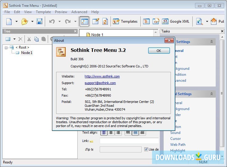The width and height of the screenshot is (227, 167).
Task: Open the File menu
Action: [x=7, y=12]
